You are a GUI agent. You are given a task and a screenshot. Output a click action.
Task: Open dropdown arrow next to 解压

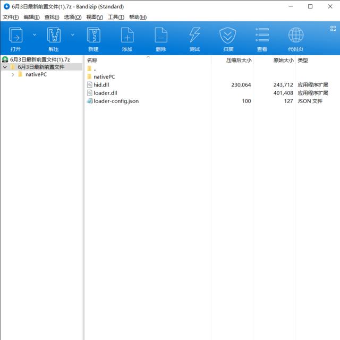pyautogui.click(x=73, y=35)
